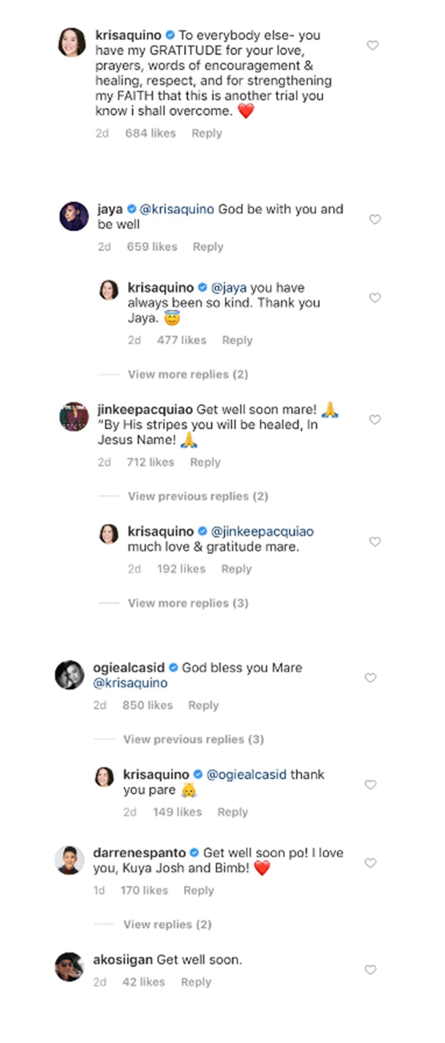The height and width of the screenshot is (1043, 445).
Task: Heart ogiealcasid's "God bless you Mare" comment
Action: click(x=370, y=677)
